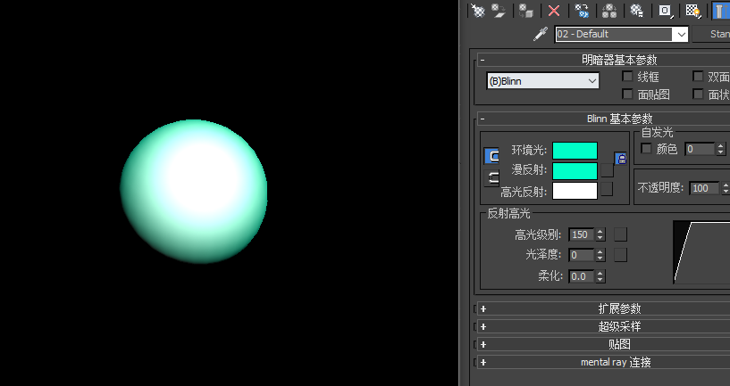
Task: Open the Material ID Channel flyout
Action: [x=666, y=10]
